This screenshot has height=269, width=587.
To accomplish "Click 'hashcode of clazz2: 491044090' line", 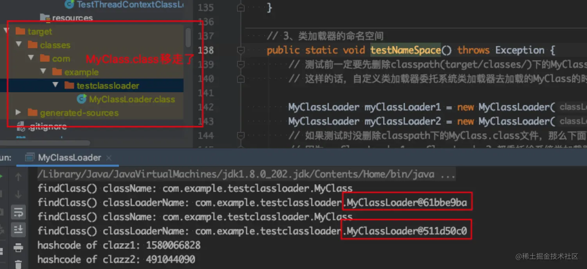I will [x=117, y=259].
